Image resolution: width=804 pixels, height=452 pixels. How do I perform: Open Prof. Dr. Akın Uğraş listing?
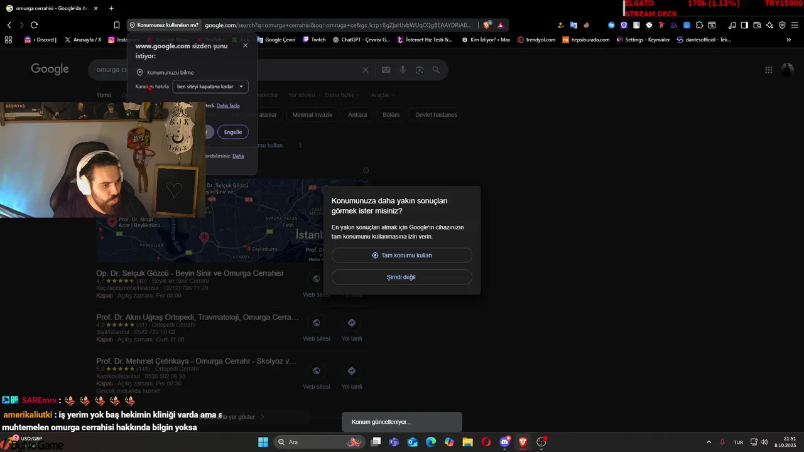(197, 318)
